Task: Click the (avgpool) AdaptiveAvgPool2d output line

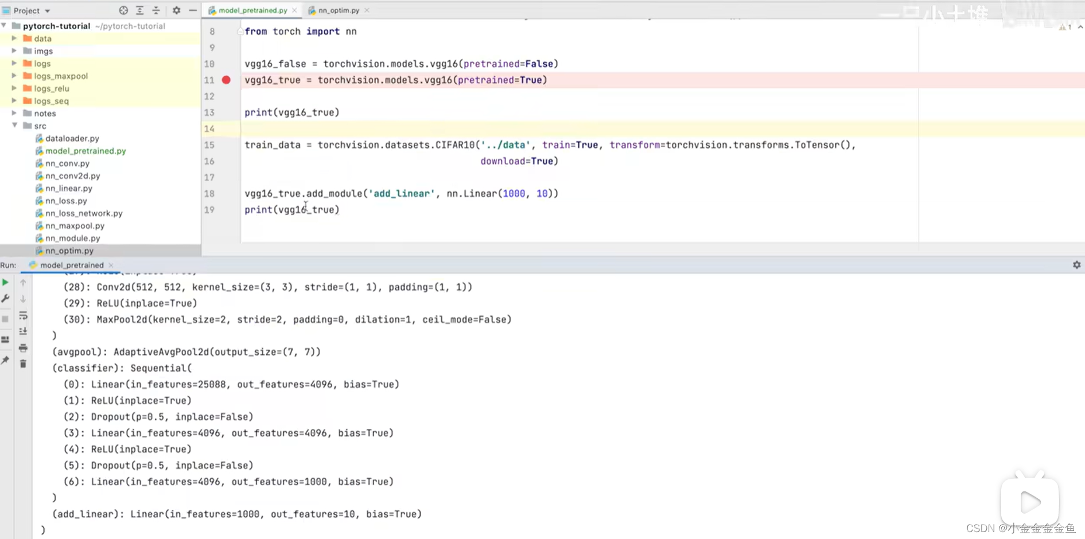Action: (186, 352)
